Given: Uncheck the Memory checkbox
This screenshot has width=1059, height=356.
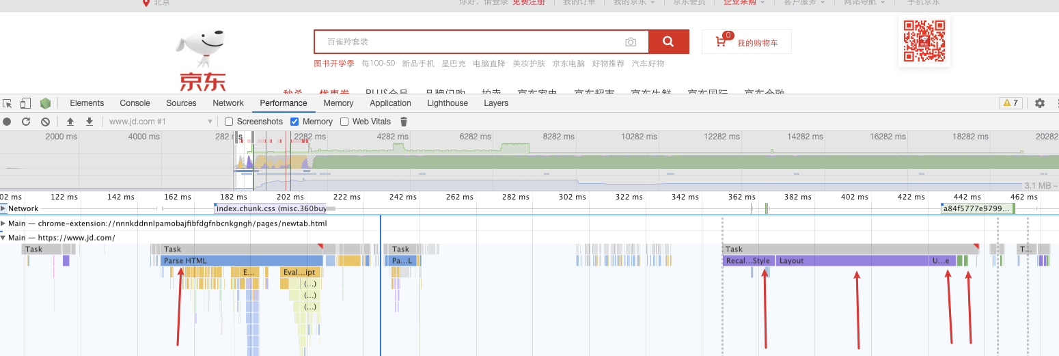Looking at the screenshot, I should [294, 122].
